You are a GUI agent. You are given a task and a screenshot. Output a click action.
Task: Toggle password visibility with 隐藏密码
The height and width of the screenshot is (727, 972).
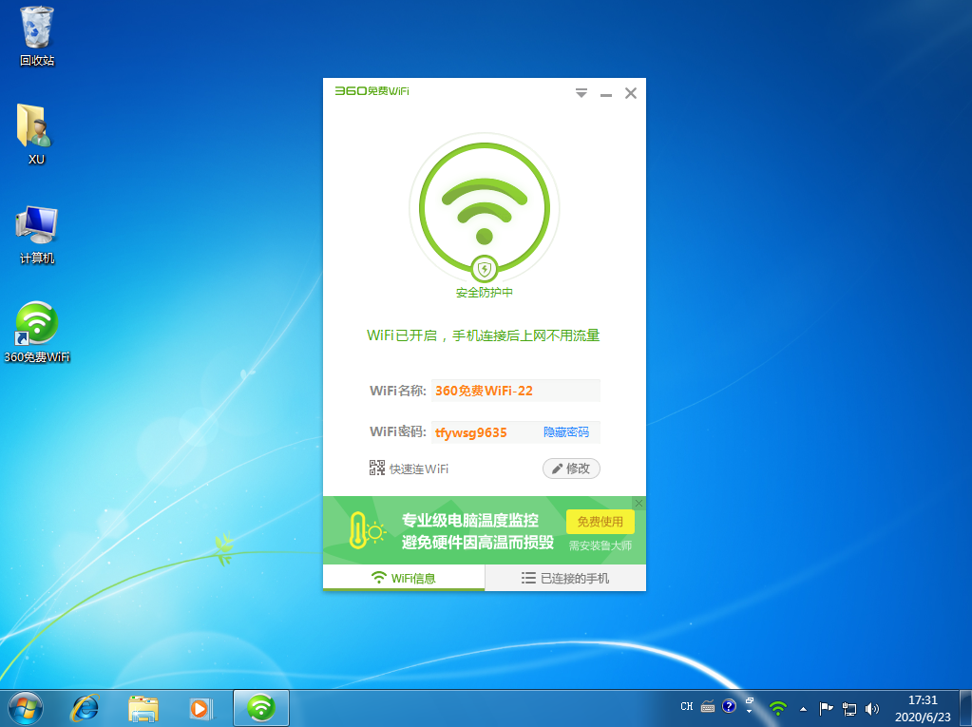pyautogui.click(x=565, y=432)
